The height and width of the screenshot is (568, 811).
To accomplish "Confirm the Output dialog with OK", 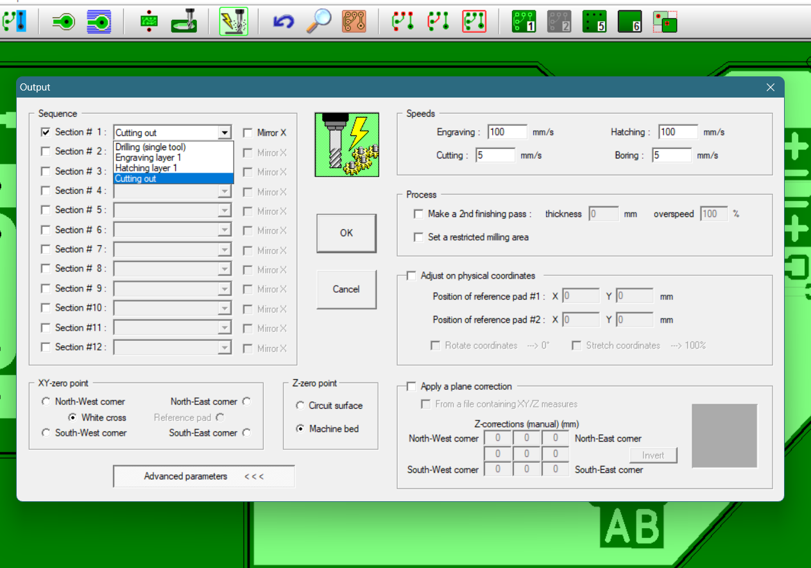I will pyautogui.click(x=346, y=233).
